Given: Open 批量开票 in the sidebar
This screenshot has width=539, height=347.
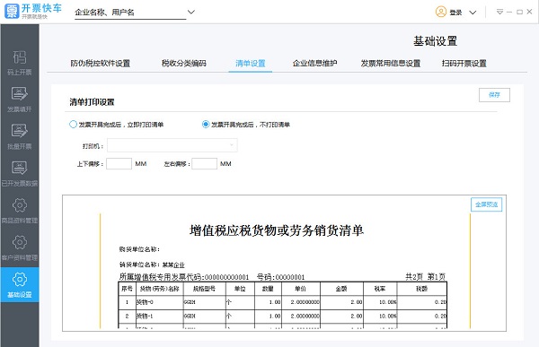Looking at the screenshot, I should point(20,136).
